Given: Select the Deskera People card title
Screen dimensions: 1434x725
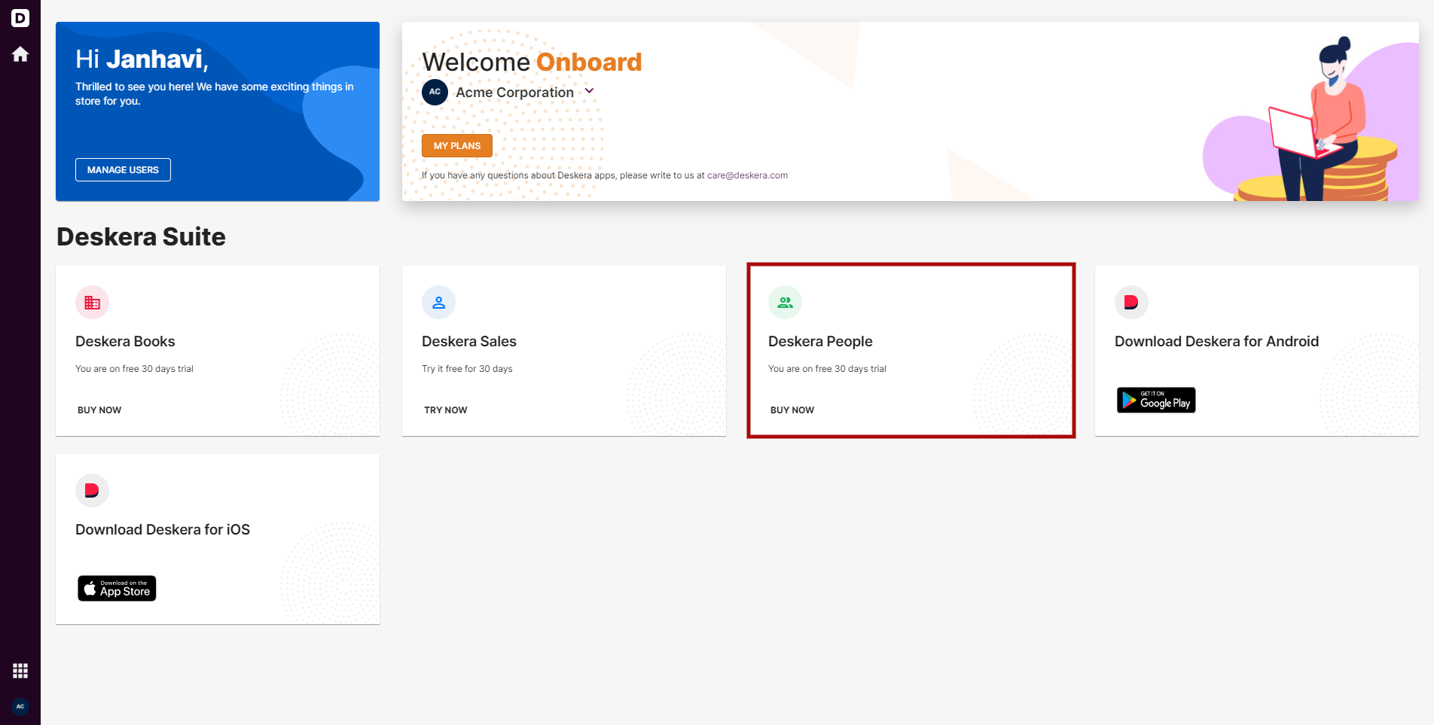Looking at the screenshot, I should pyautogui.click(x=820, y=342).
